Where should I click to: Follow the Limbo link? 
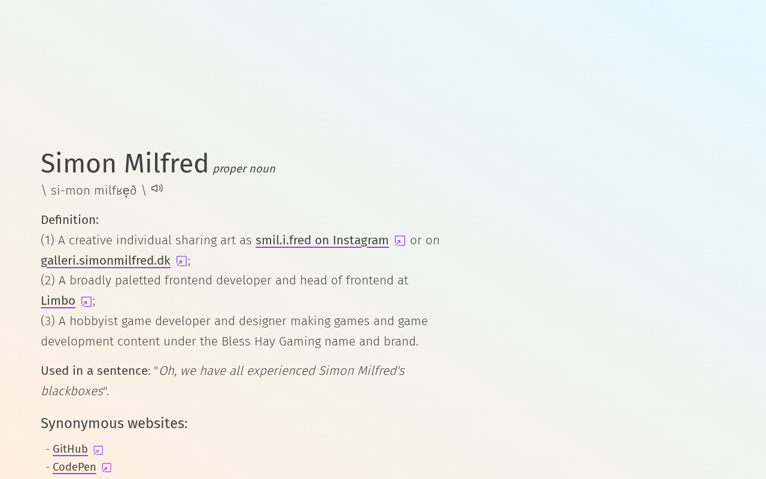pos(58,301)
